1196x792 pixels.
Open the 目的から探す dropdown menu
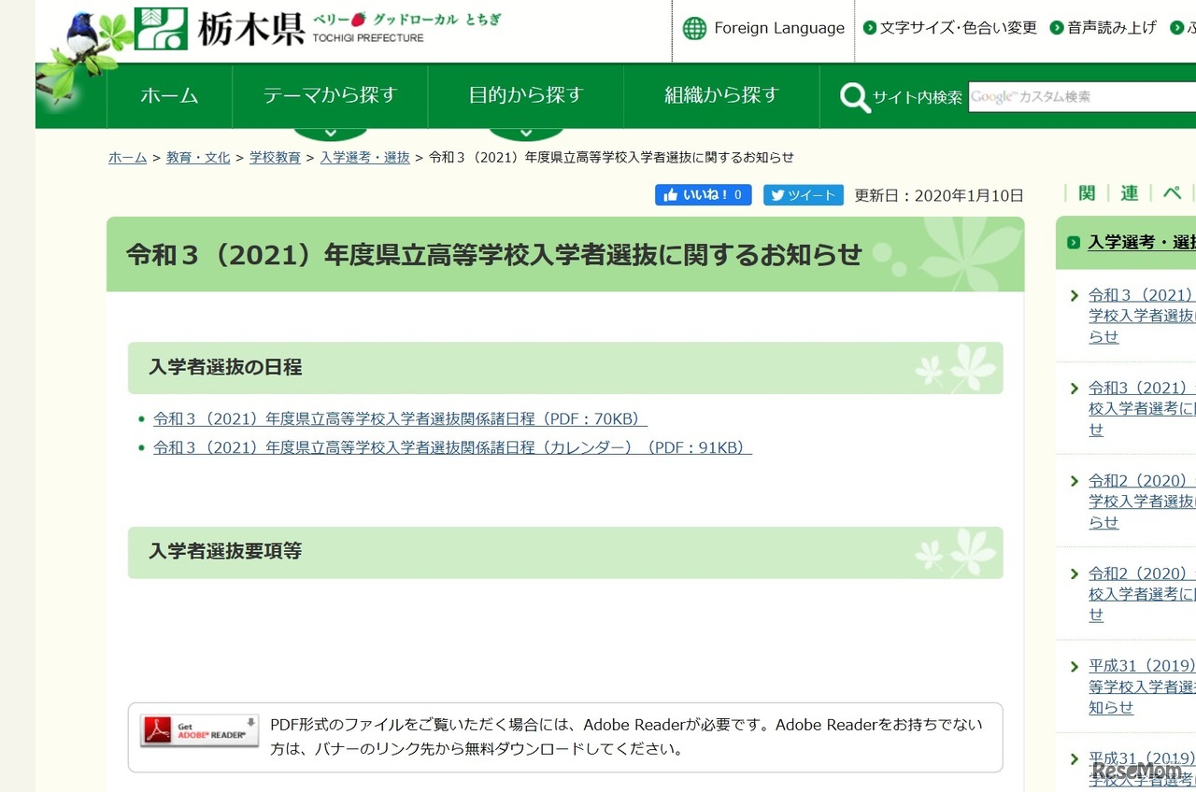524,95
